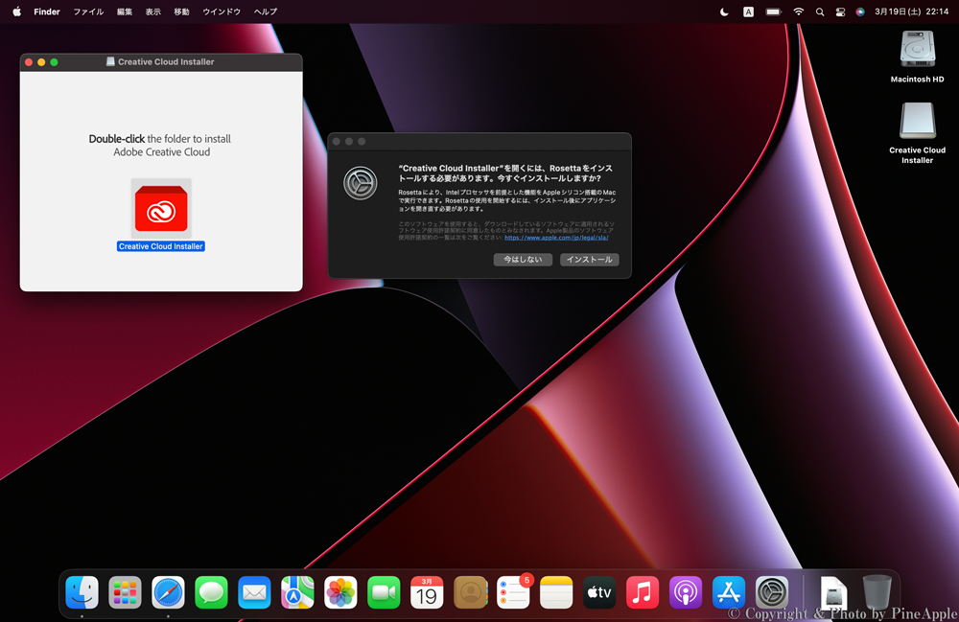Image resolution: width=959 pixels, height=622 pixels.
Task: Launch the App Store from Dock
Action: tap(729, 592)
